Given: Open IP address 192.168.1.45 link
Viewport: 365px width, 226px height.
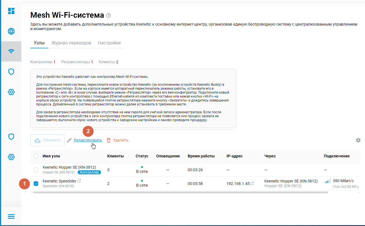Looking at the screenshot, I should coord(238,184).
